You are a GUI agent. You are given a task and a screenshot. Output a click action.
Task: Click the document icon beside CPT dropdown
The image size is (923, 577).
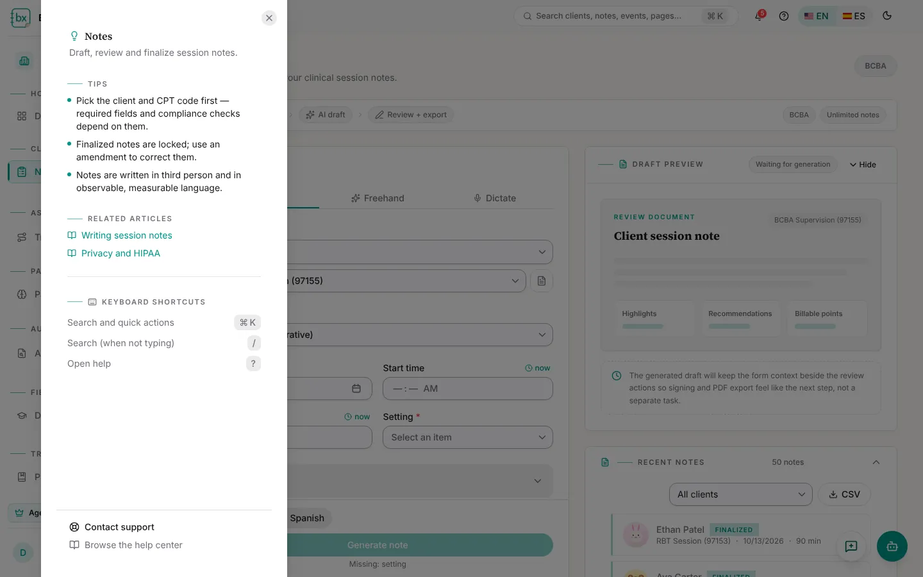542,281
